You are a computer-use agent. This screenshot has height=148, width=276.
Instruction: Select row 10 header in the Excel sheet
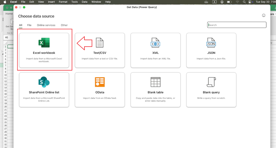click(5, 75)
